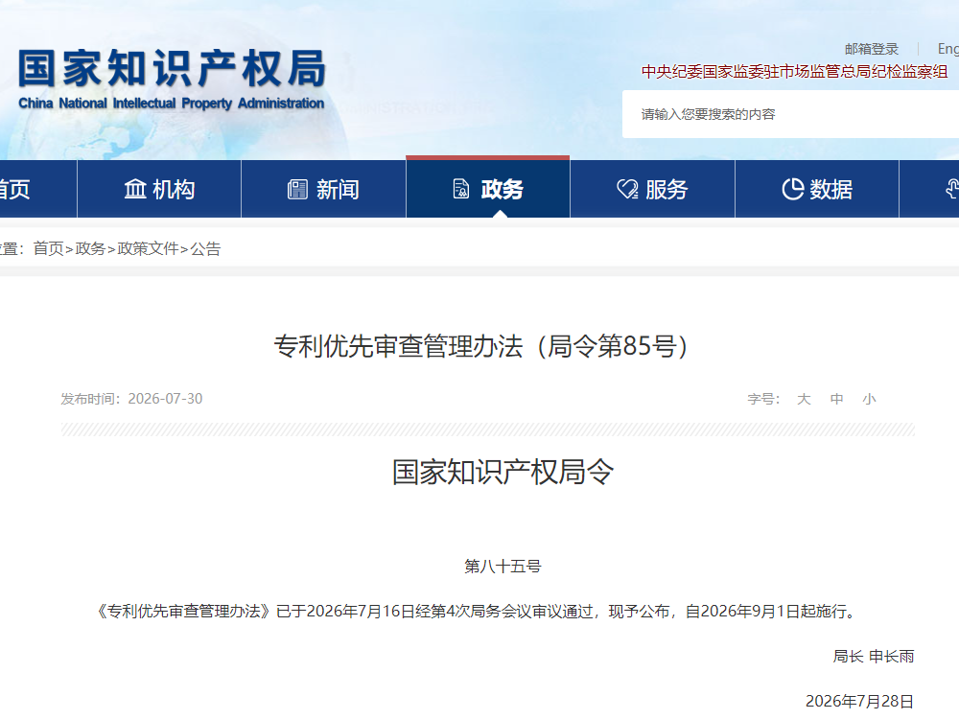959x719 pixels.
Task: Click the text 第八十五号
Action: pyautogui.click(x=503, y=567)
